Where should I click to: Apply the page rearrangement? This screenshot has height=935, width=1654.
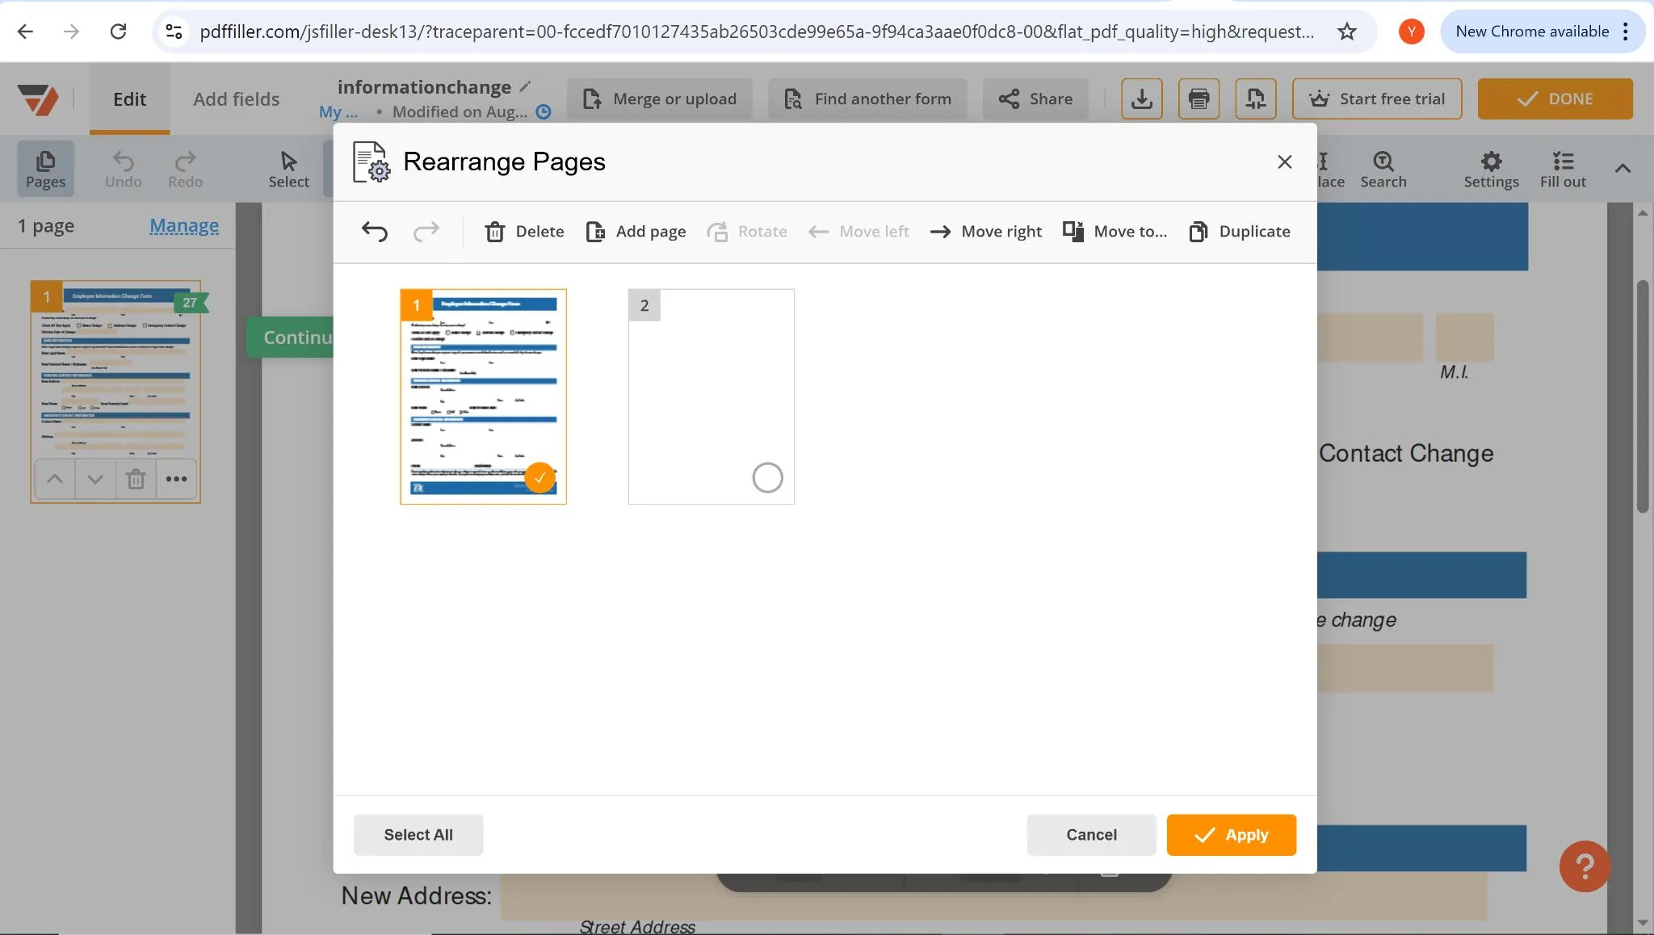(x=1230, y=835)
